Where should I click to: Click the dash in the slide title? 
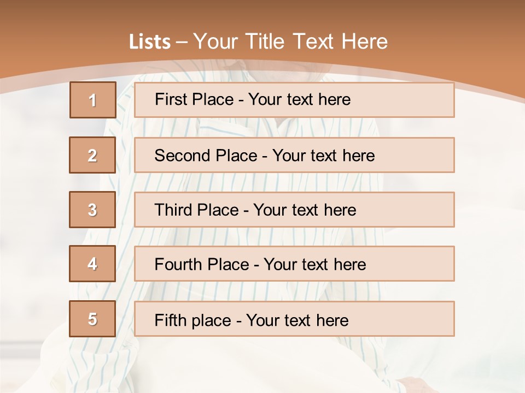coord(182,42)
